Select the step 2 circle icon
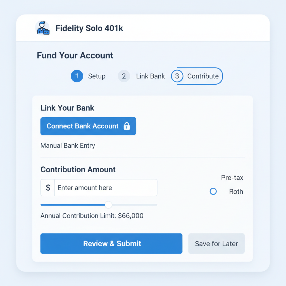Screen dimensions: 286x286 (124, 76)
